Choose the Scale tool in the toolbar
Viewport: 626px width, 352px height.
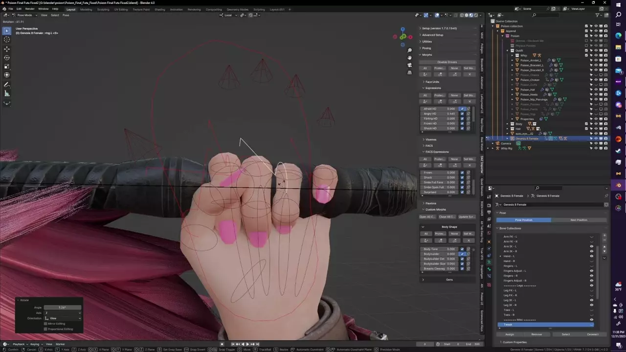7,66
